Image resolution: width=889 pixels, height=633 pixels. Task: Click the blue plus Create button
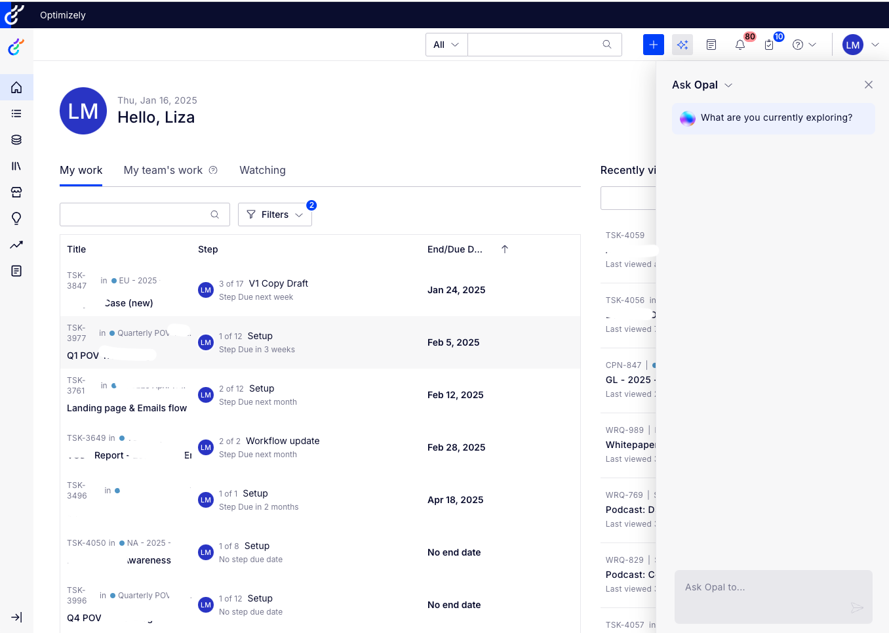click(x=653, y=44)
